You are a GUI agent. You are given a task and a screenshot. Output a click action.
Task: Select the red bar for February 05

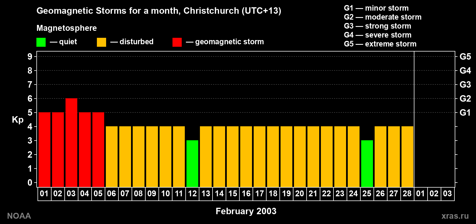(x=98, y=150)
